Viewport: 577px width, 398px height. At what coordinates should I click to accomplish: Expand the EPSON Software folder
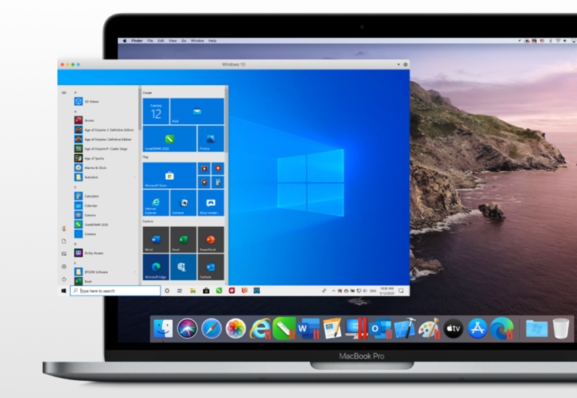pyautogui.click(x=105, y=272)
